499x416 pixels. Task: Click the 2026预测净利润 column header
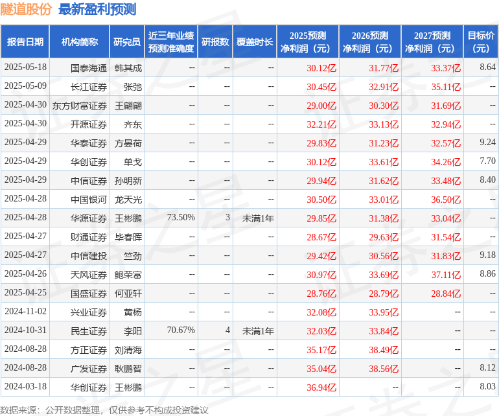point(370,41)
